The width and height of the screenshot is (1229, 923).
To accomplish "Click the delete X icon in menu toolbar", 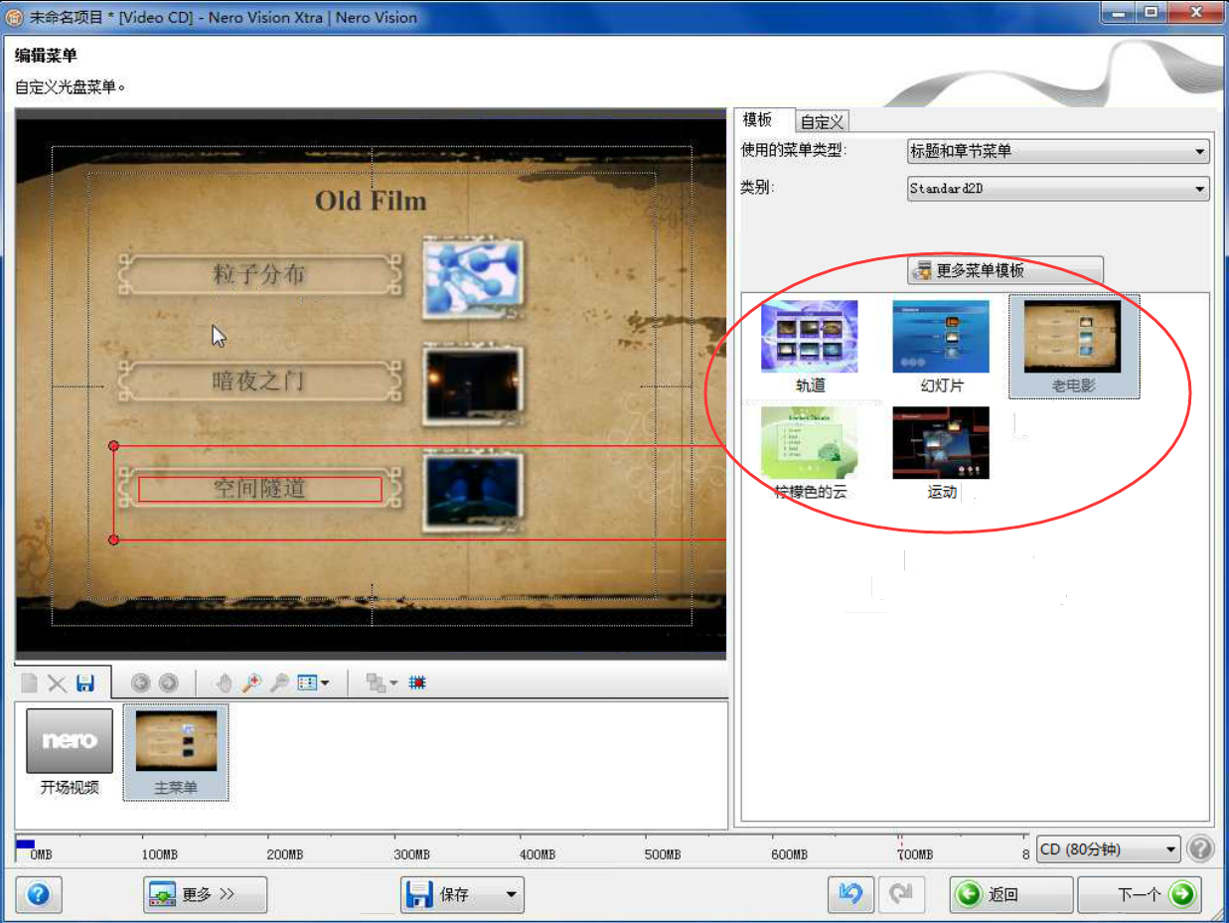I will (x=57, y=683).
